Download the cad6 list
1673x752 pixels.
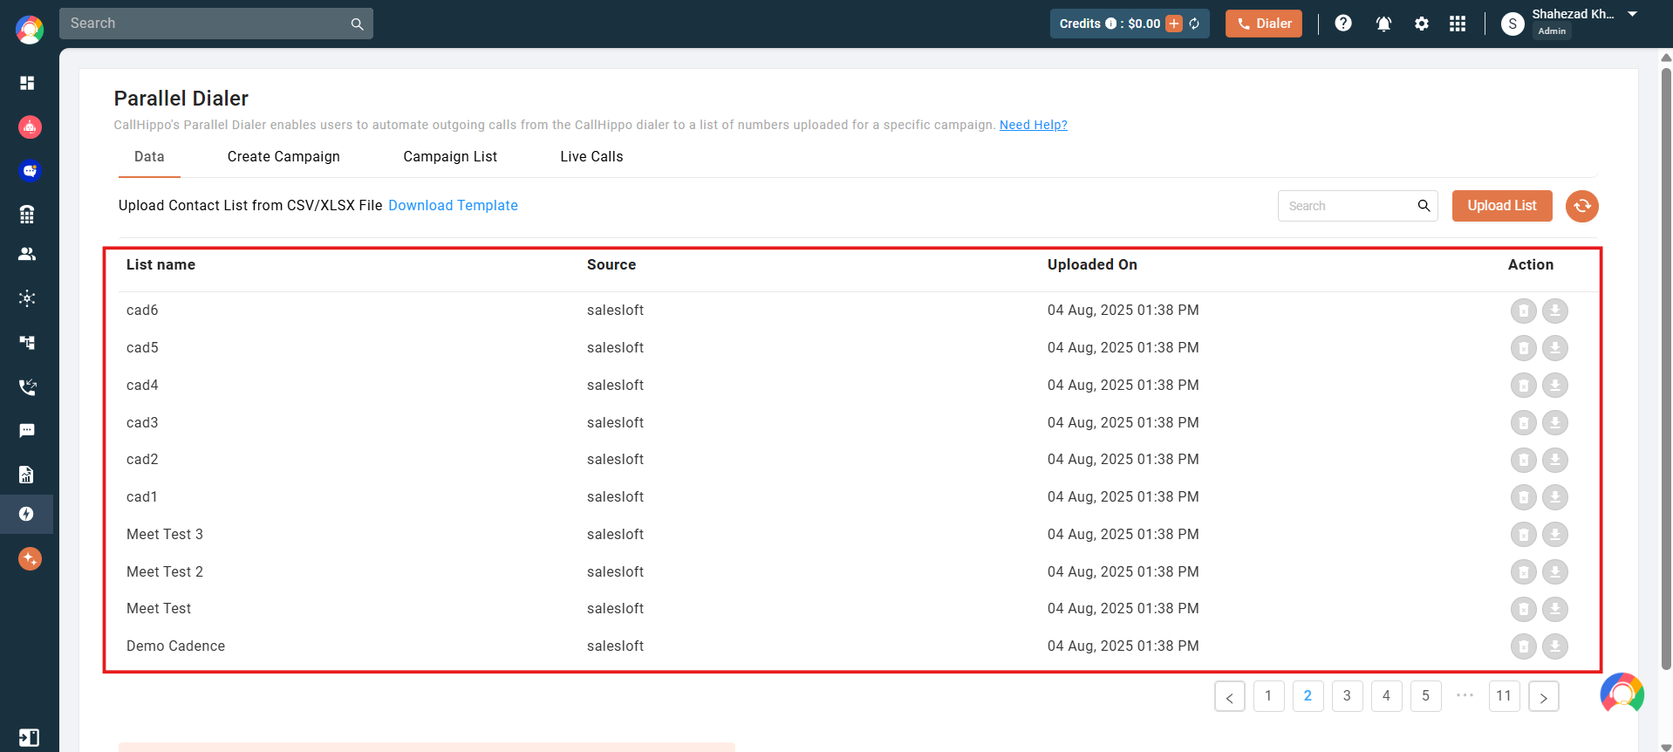[1555, 311]
